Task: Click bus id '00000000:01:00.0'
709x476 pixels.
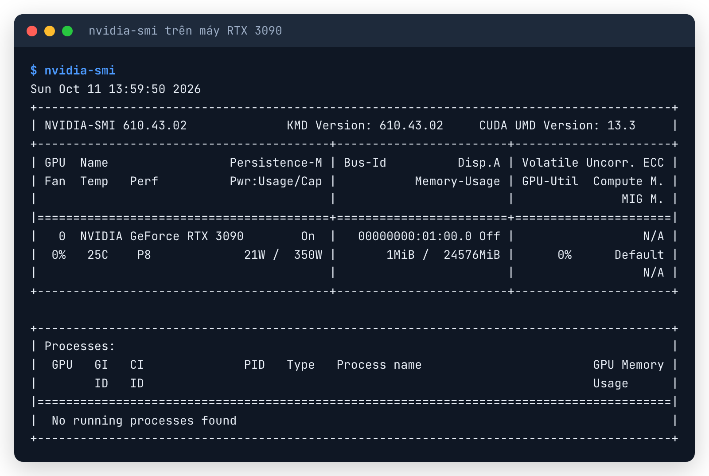Action: coord(415,236)
